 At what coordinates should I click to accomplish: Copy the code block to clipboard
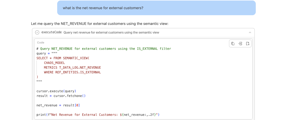233,43
